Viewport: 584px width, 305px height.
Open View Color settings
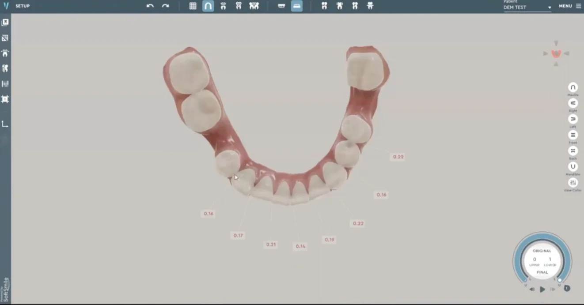573,183
